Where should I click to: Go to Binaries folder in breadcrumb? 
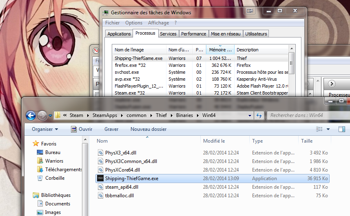[x=184, y=115]
